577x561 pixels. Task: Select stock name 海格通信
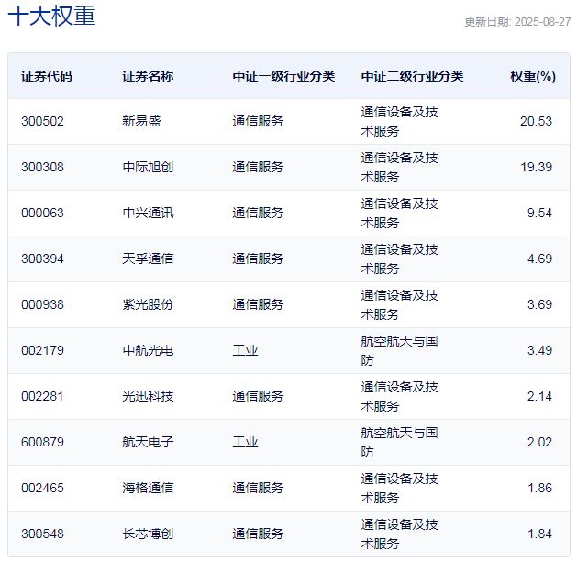[148, 488]
